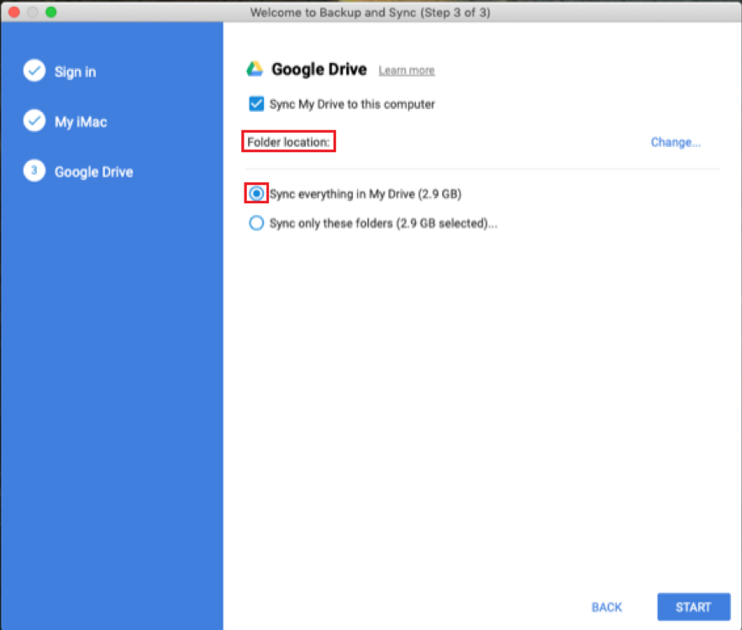The width and height of the screenshot is (742, 630).
Task: Open Change folder location dialog
Action: click(x=675, y=142)
